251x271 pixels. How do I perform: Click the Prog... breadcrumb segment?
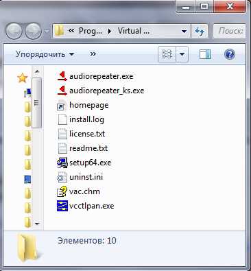tap(91, 31)
